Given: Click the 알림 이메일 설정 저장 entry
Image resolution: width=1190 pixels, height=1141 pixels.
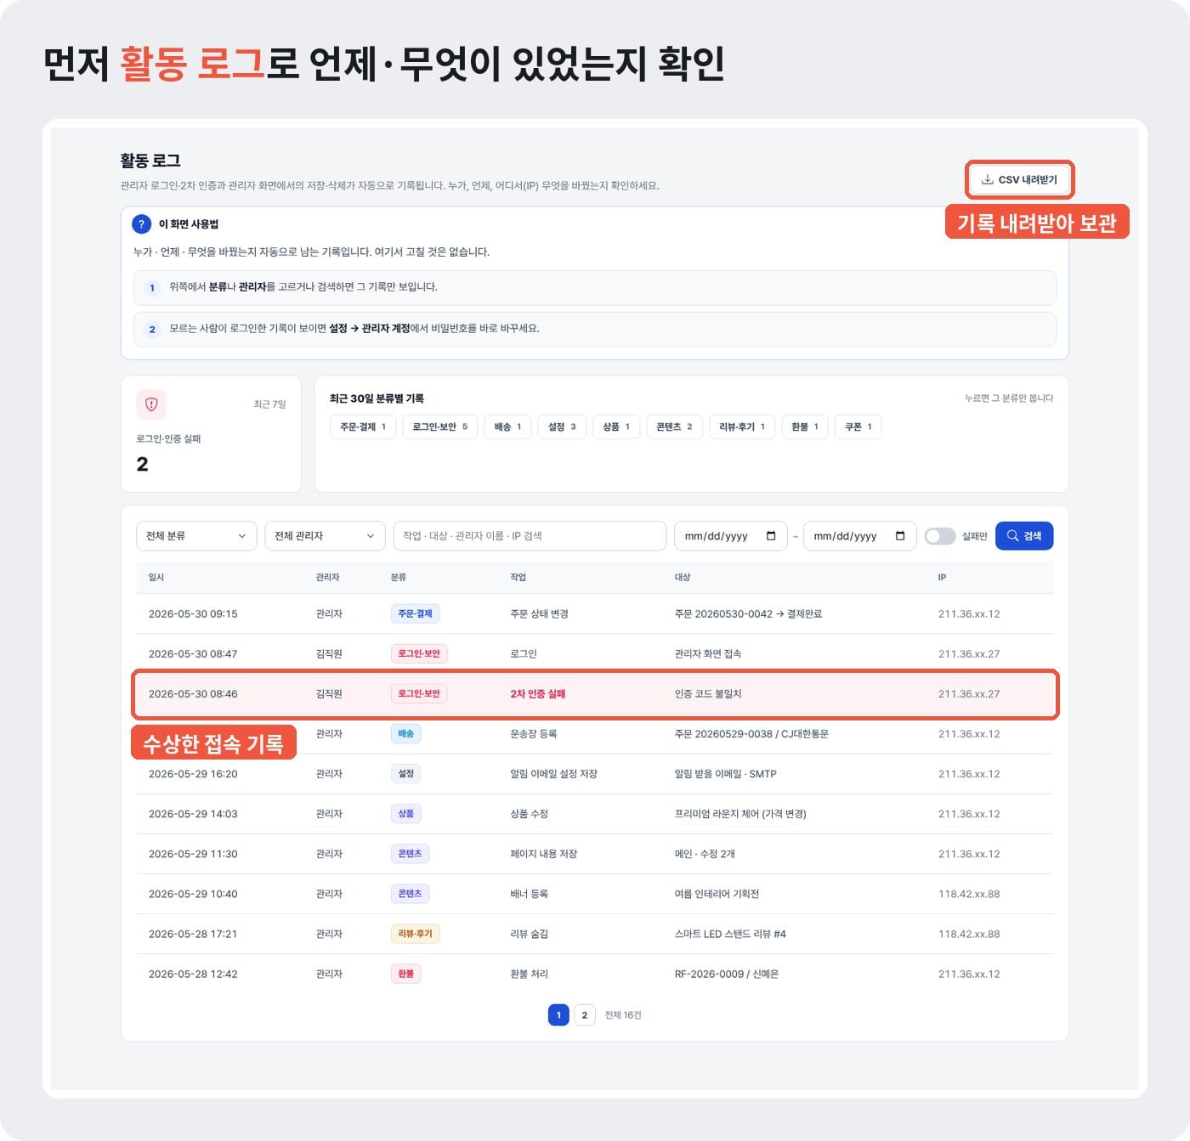Looking at the screenshot, I should tap(554, 774).
